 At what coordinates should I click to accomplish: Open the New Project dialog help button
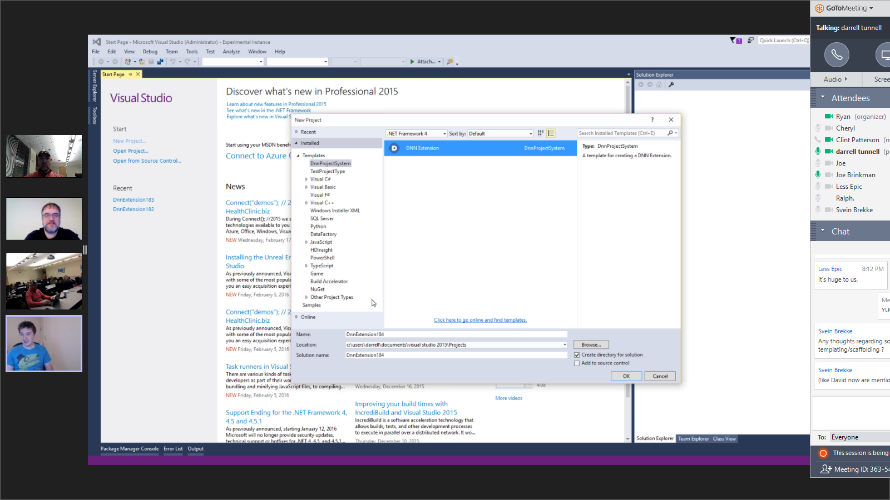pos(652,119)
